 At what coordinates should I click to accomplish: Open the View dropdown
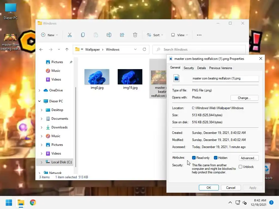pyautogui.click(x=179, y=35)
